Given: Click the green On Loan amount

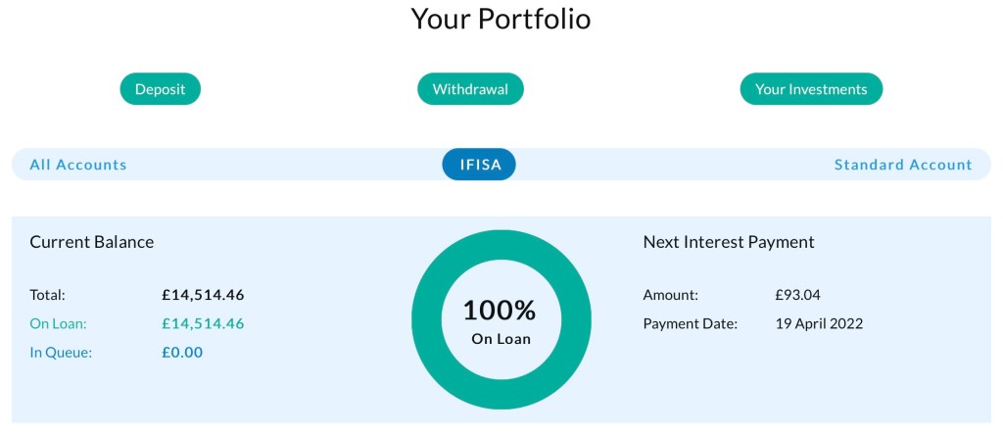Looking at the screenshot, I should (x=203, y=323).
